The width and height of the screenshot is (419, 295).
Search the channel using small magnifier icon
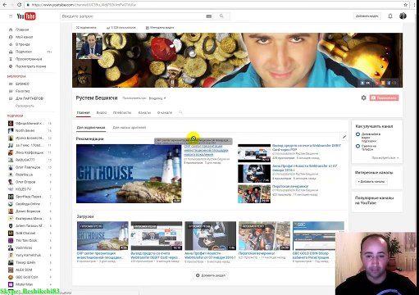(x=180, y=112)
